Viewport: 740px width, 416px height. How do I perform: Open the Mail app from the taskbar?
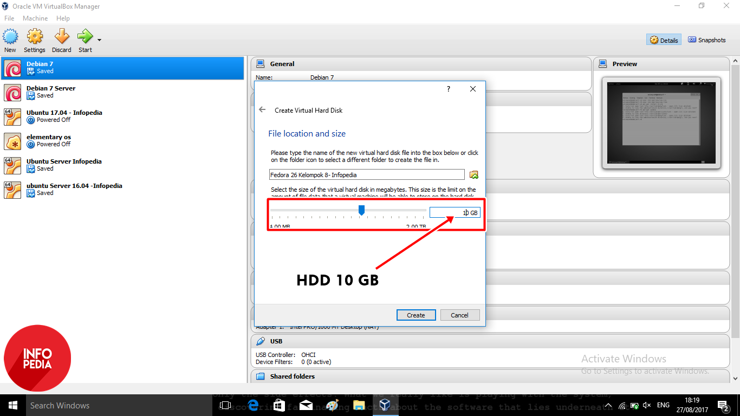(x=306, y=405)
